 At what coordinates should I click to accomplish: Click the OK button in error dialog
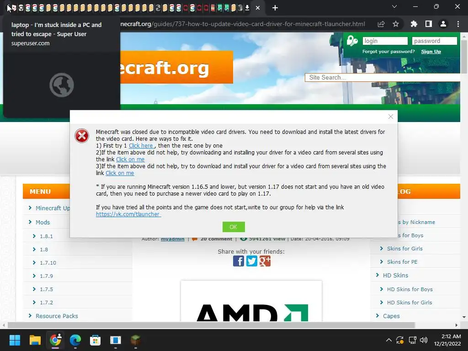[234, 227]
